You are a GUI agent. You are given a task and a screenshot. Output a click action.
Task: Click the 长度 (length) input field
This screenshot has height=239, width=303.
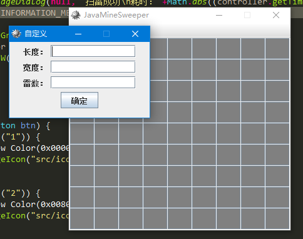tap(93, 51)
